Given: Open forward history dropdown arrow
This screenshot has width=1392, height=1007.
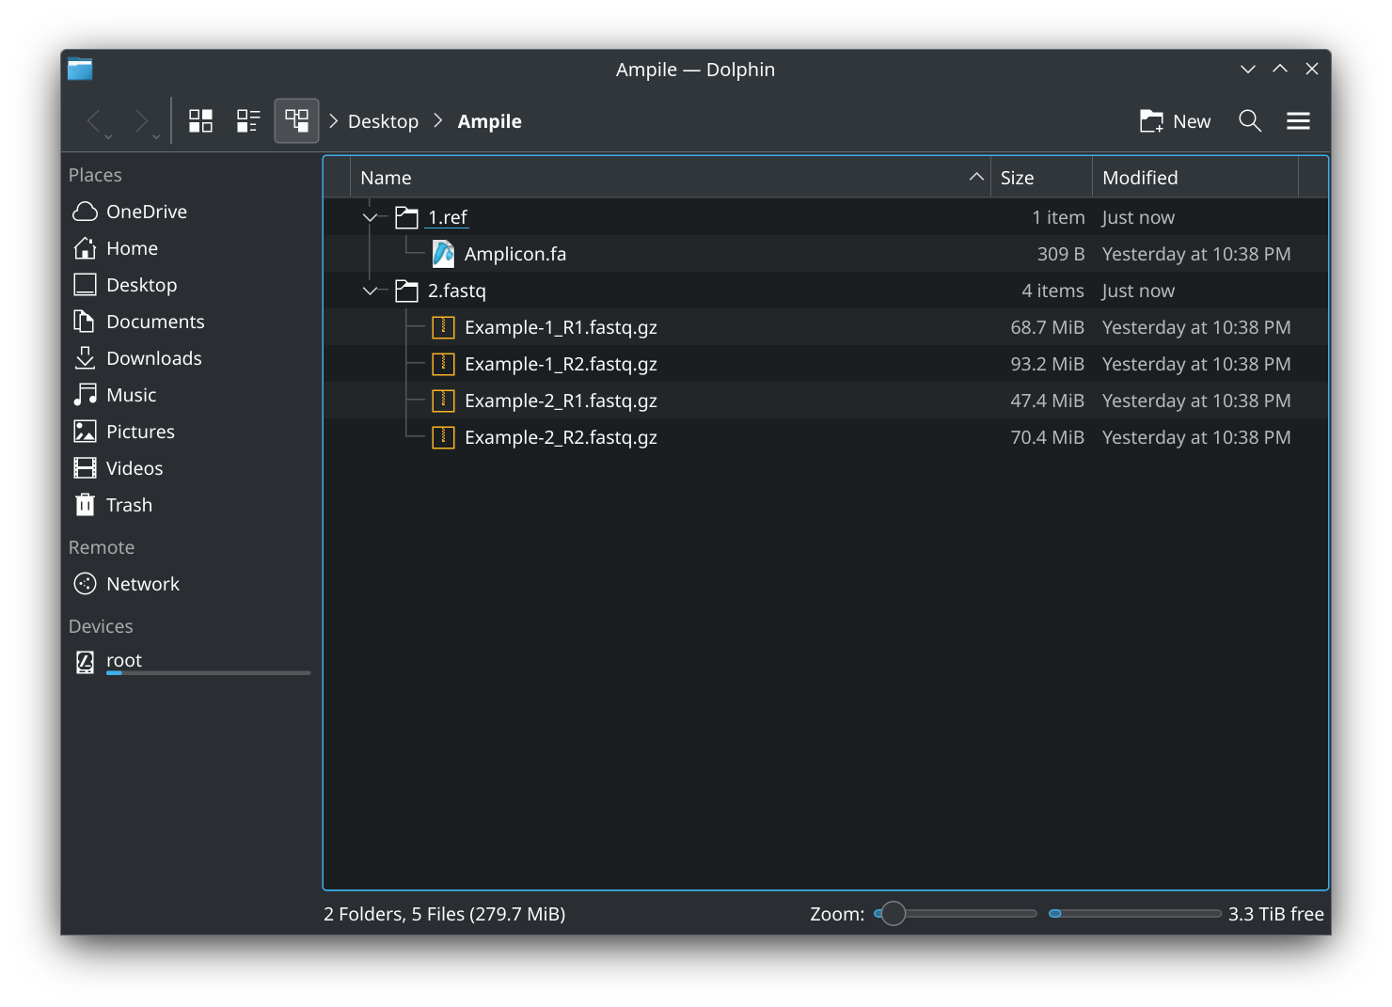Looking at the screenshot, I should click(157, 137).
